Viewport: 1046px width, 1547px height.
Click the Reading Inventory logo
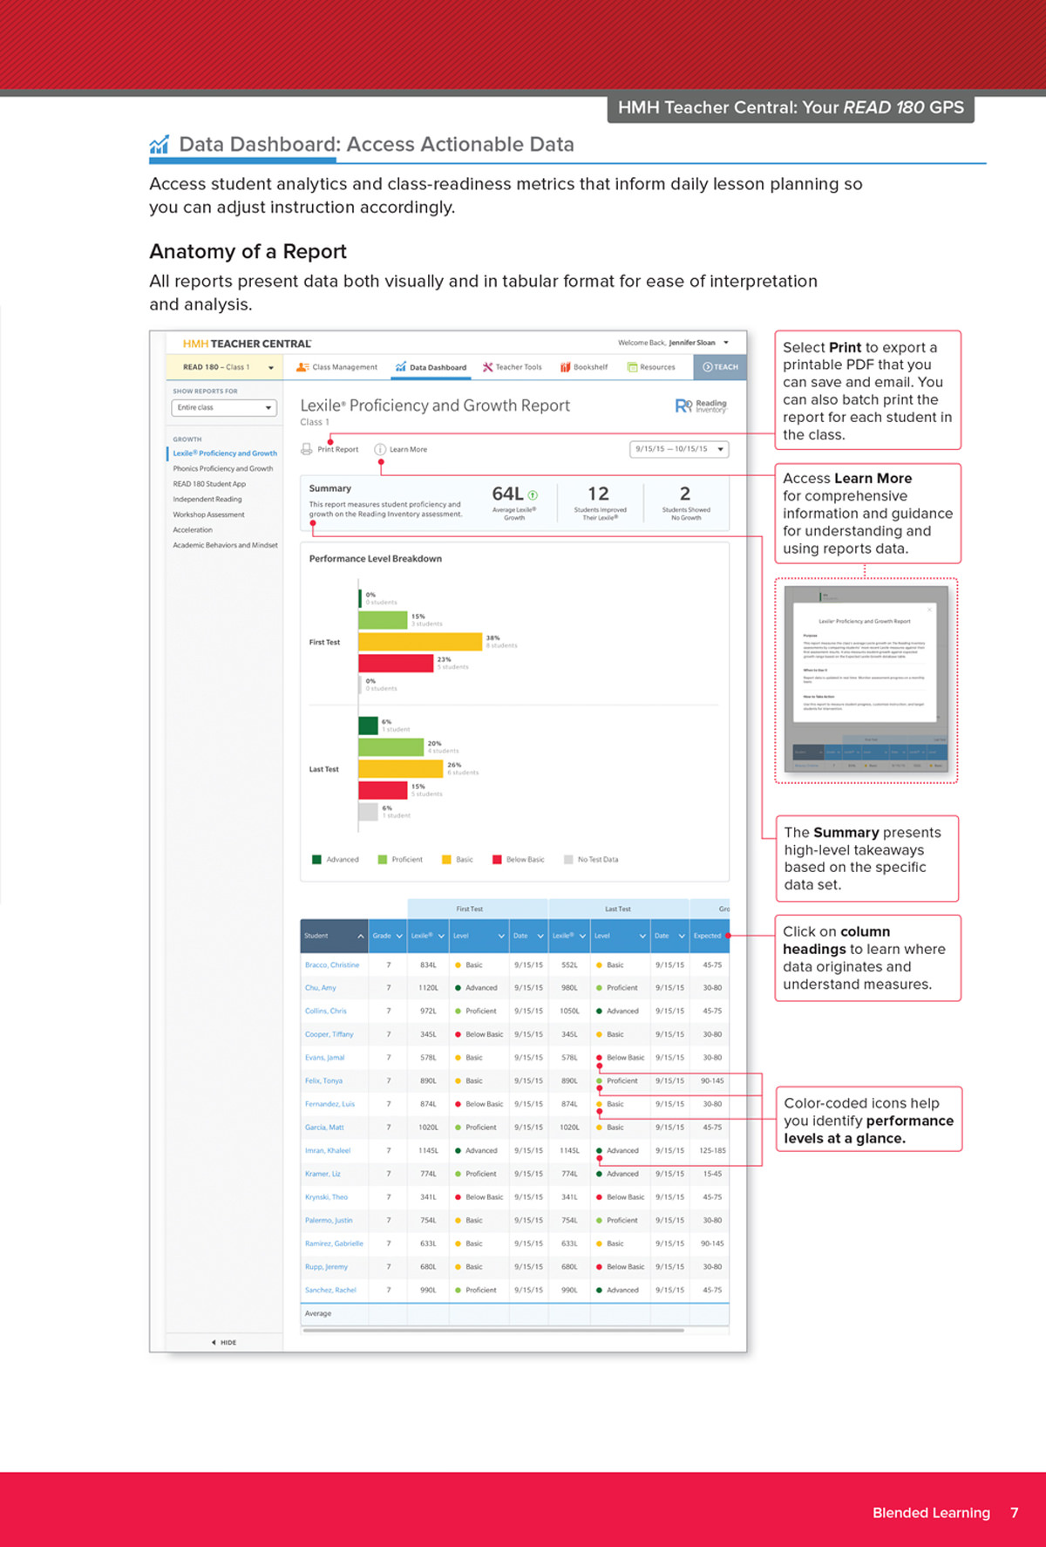point(700,405)
